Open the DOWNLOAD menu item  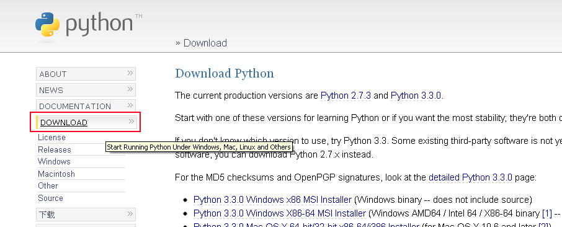pos(86,122)
